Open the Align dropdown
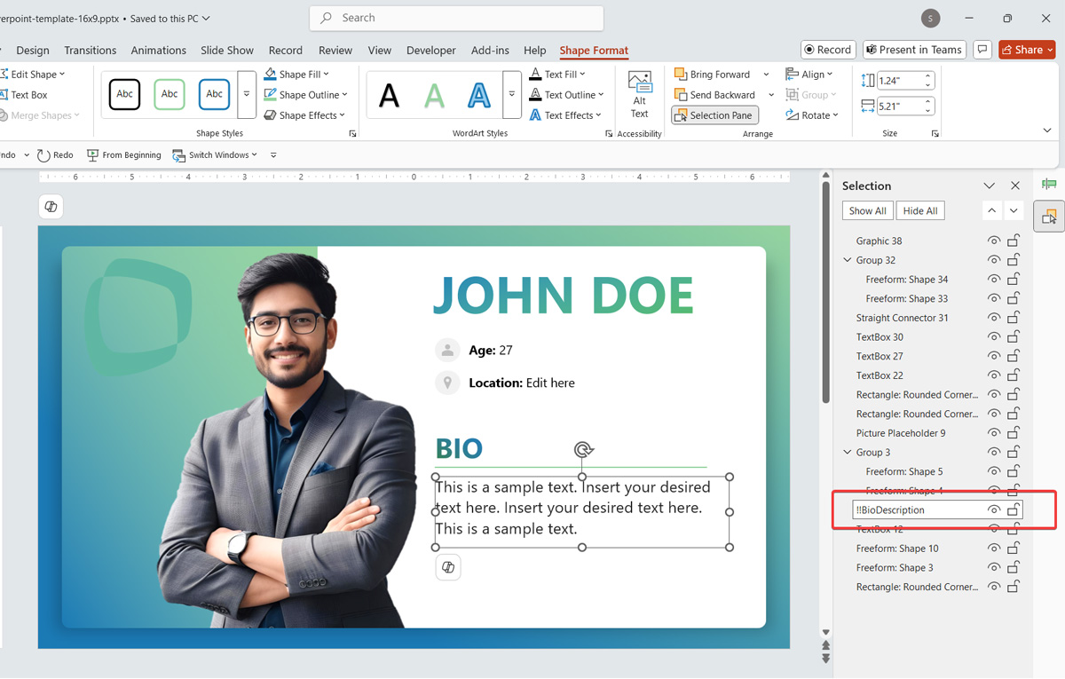This screenshot has width=1065, height=679. point(809,75)
